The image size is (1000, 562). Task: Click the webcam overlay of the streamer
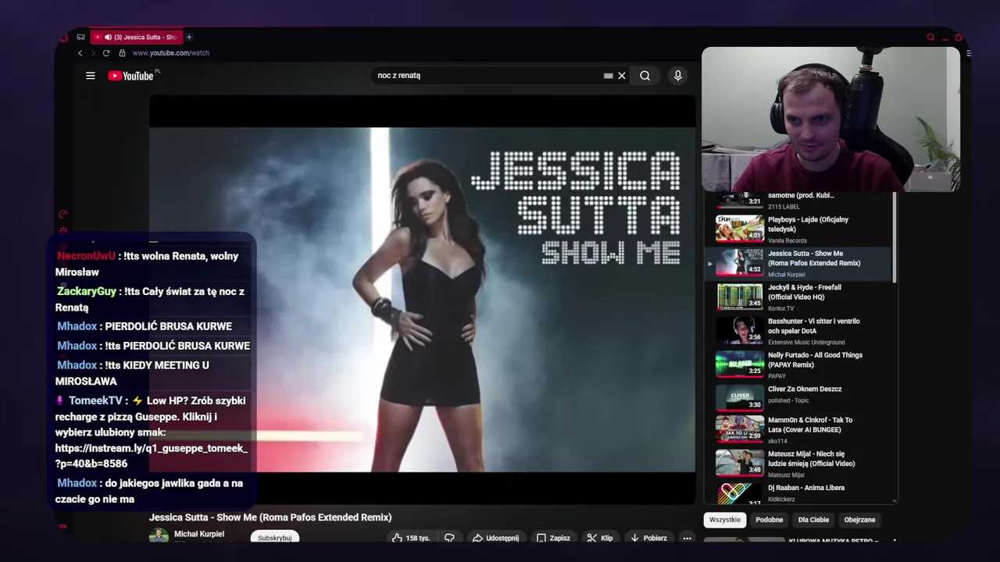[830, 119]
